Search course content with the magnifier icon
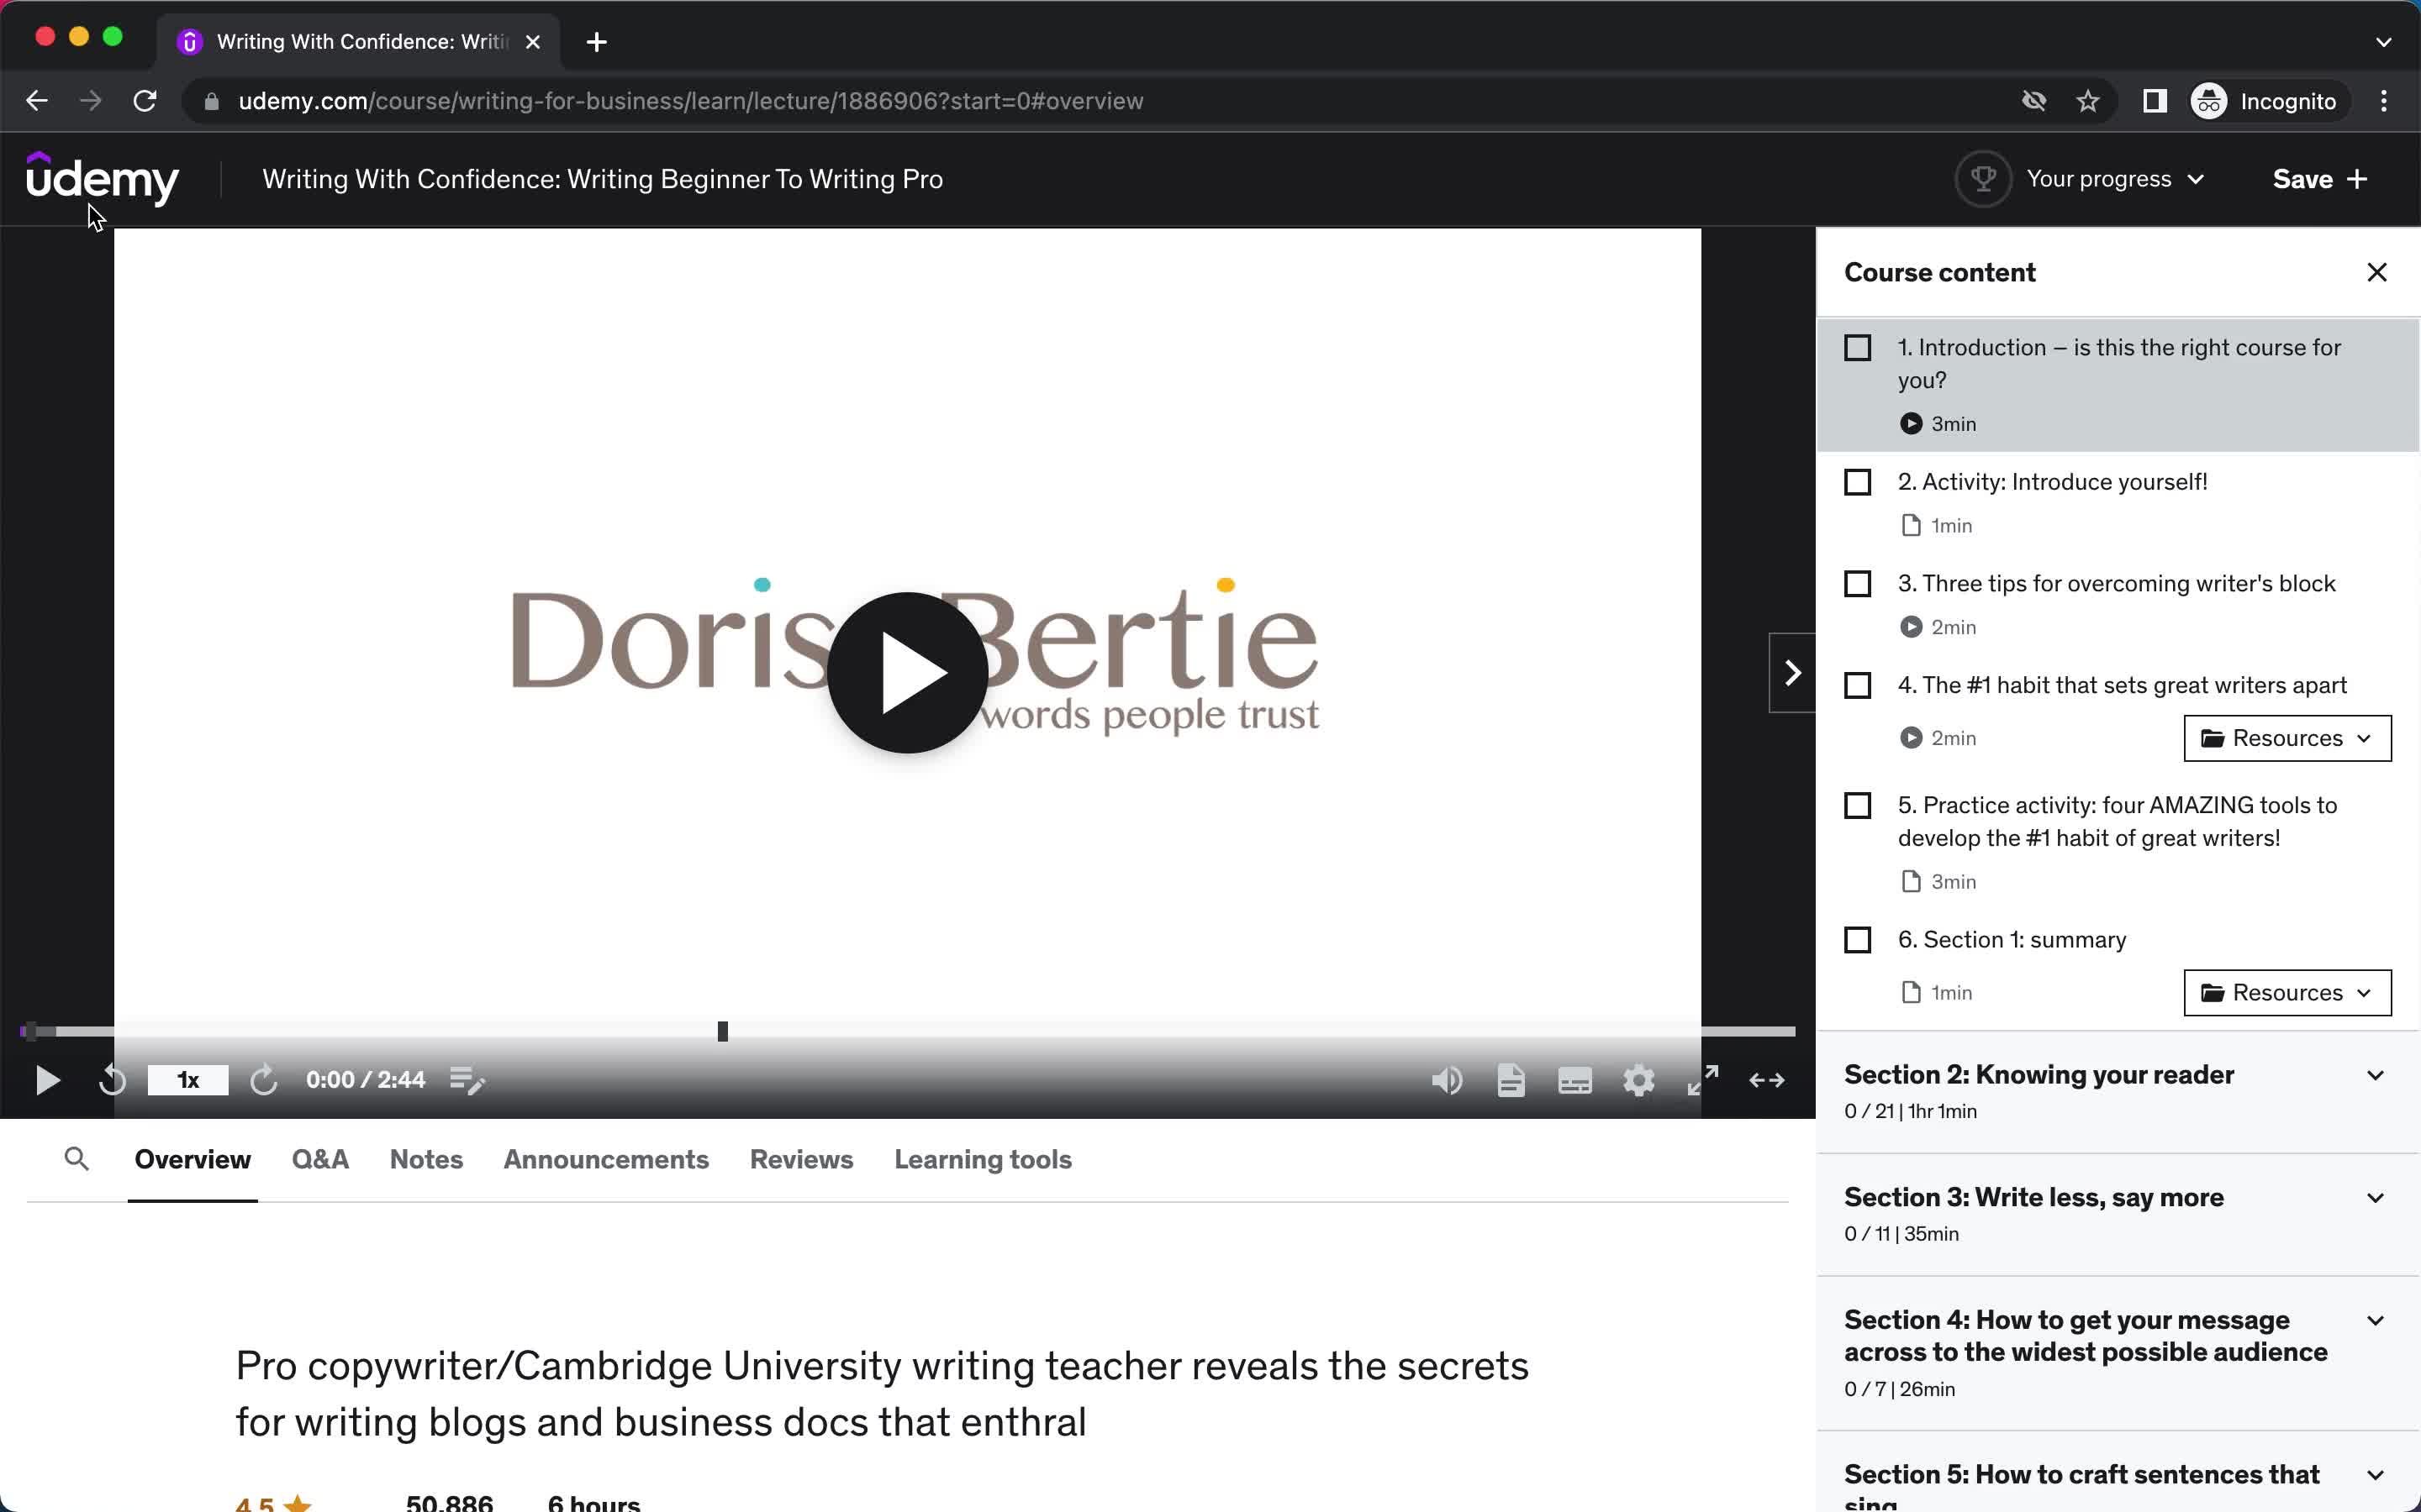 coord(76,1159)
